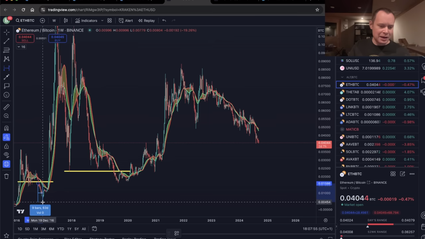Open the Indicators dialog
Viewport: 425px width, 239px height.
(x=86, y=21)
